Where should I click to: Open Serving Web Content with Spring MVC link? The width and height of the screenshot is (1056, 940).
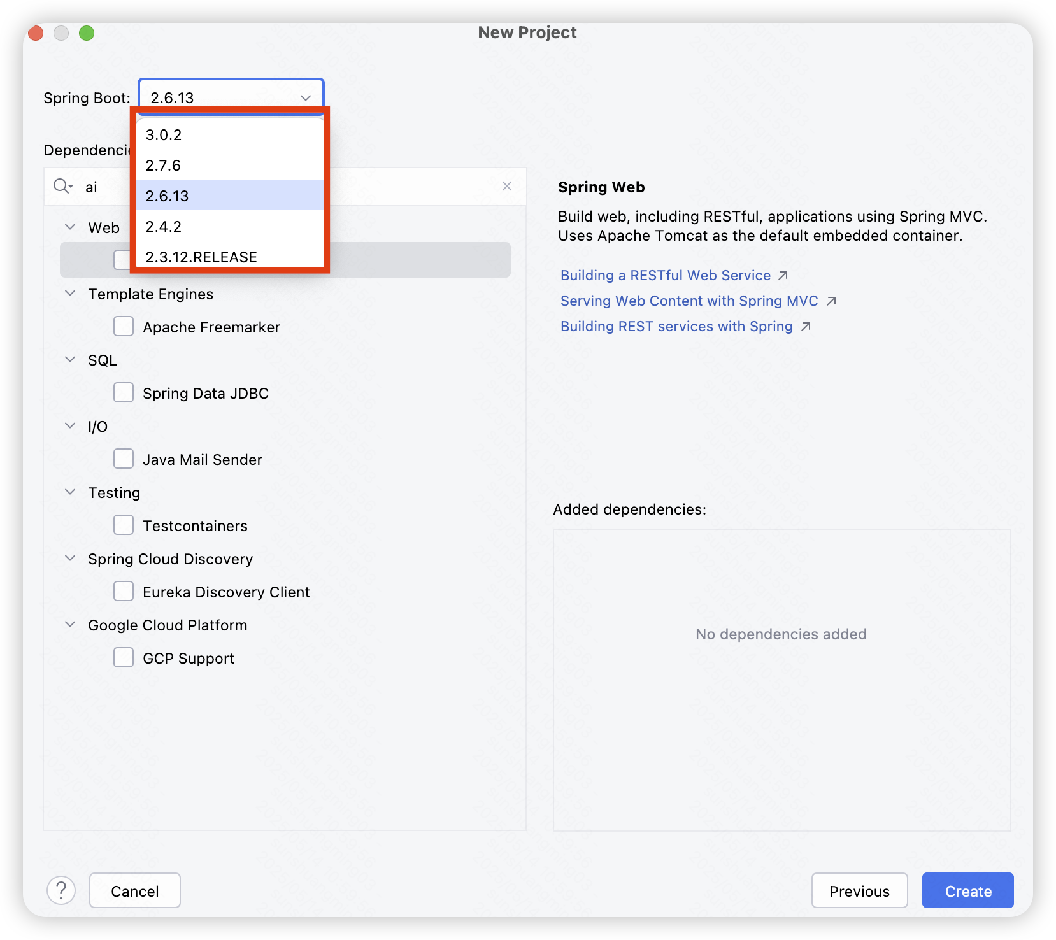coord(689,301)
